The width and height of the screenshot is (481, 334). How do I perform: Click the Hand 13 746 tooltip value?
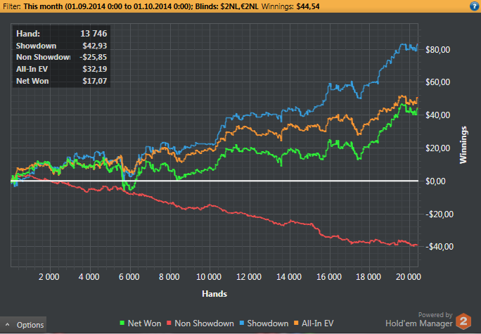(94, 34)
